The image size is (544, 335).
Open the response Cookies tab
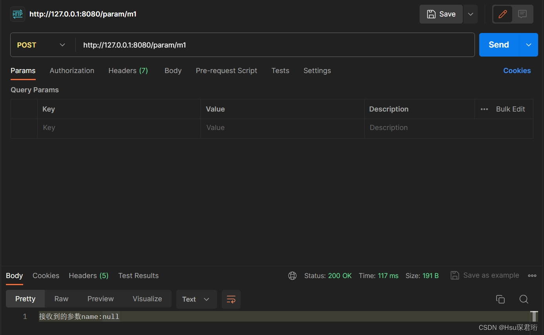pyautogui.click(x=46, y=276)
